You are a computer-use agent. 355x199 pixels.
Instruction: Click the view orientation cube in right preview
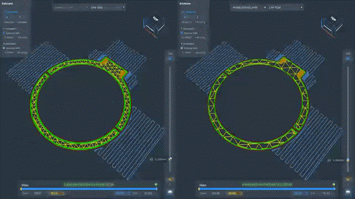tap(332, 27)
